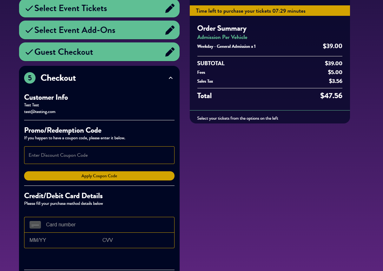The image size is (383, 271).
Task: Expand the Guest Checkout step
Action: click(x=99, y=52)
